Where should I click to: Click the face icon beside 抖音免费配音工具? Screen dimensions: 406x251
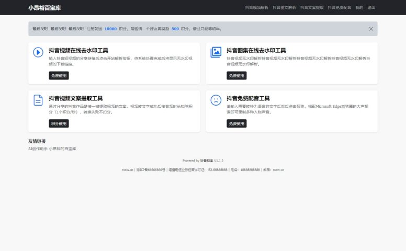click(x=216, y=100)
